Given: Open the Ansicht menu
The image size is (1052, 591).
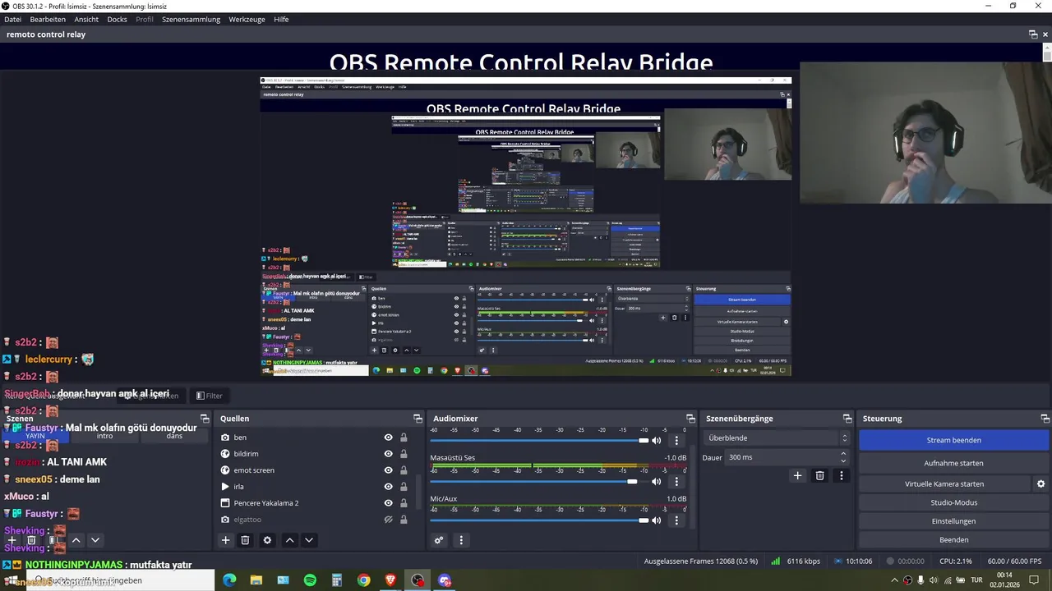Looking at the screenshot, I should tap(86, 19).
